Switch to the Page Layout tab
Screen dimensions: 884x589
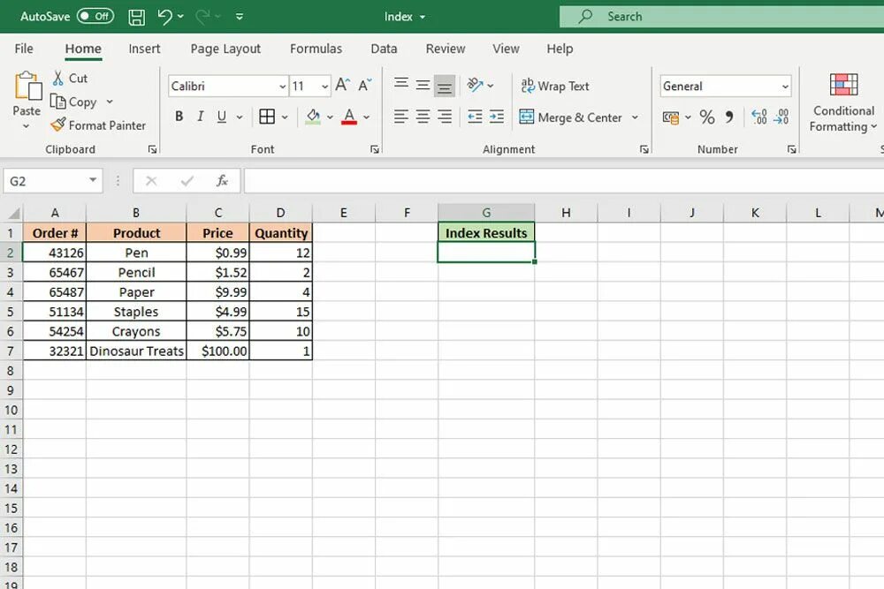[225, 49]
